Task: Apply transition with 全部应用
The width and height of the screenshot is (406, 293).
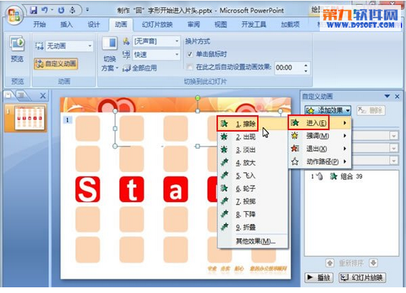Action: (140, 68)
